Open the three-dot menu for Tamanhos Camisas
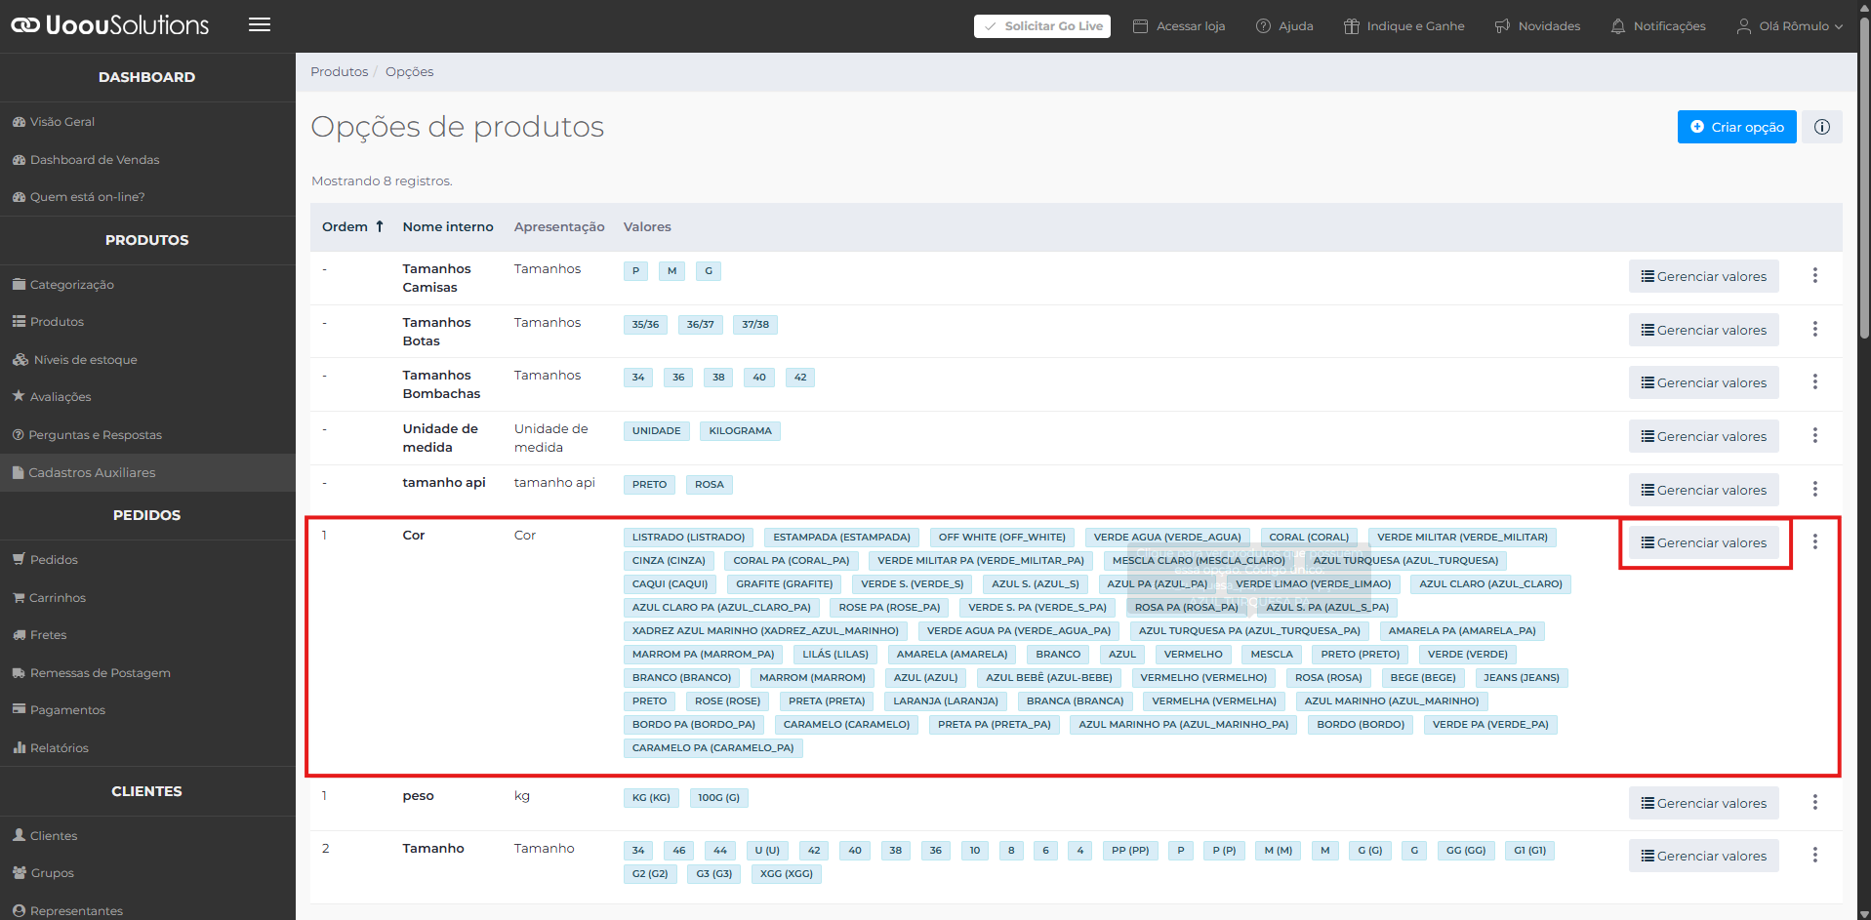1871x920 pixels. [1815, 276]
